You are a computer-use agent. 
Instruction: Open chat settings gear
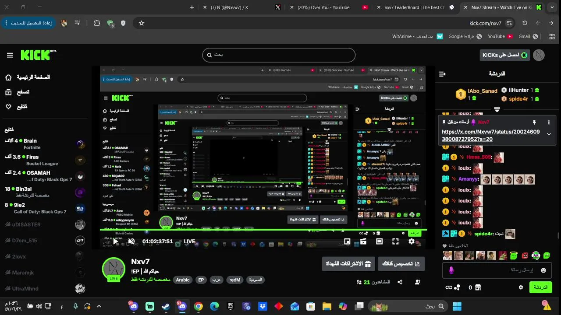click(x=521, y=287)
